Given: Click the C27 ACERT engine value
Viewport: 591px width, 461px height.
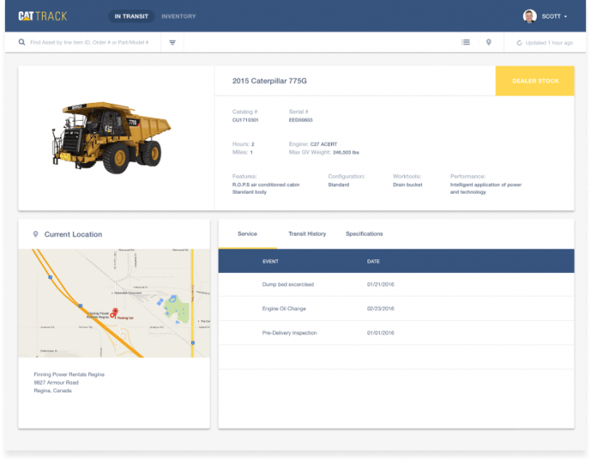Looking at the screenshot, I should [x=323, y=144].
